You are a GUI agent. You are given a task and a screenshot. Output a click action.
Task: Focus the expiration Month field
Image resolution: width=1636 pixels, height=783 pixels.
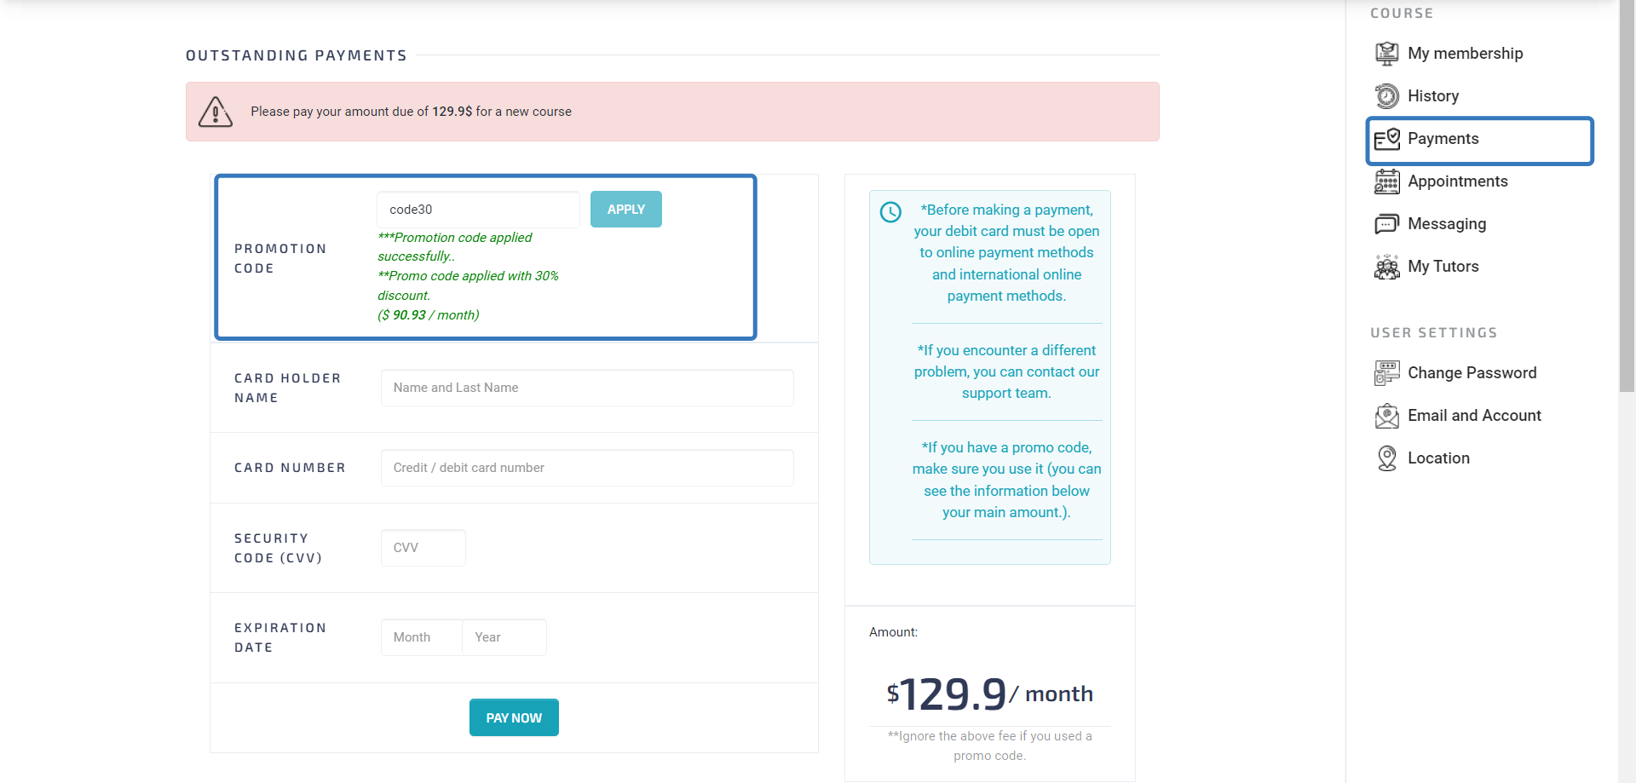[422, 637]
